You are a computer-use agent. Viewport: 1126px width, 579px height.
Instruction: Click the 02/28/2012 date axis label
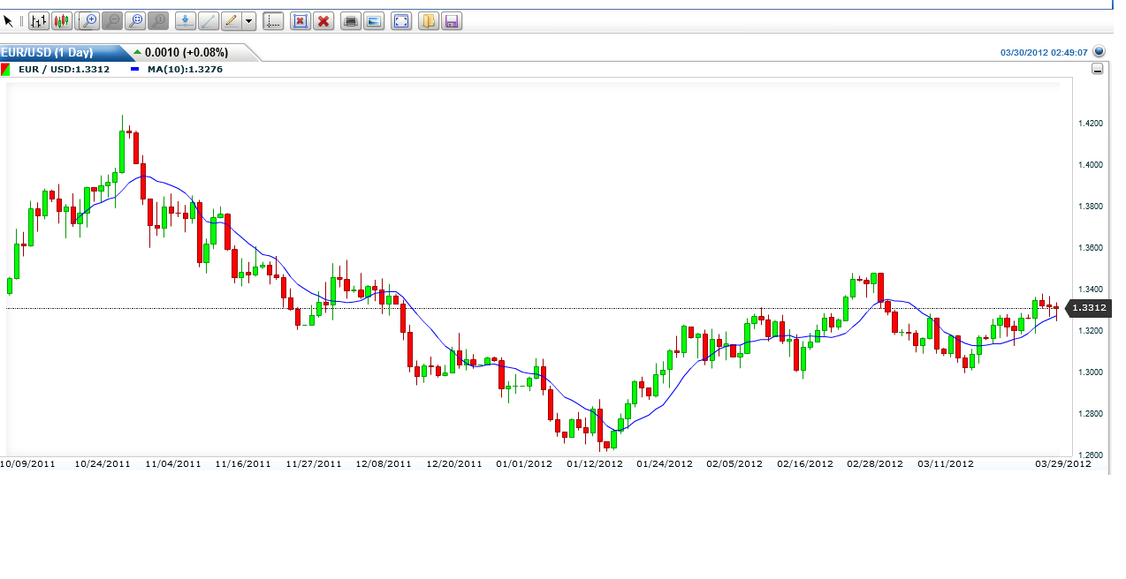pyautogui.click(x=875, y=463)
